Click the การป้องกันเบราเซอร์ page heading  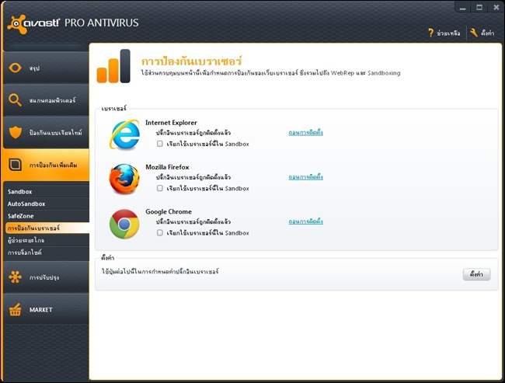(x=192, y=61)
